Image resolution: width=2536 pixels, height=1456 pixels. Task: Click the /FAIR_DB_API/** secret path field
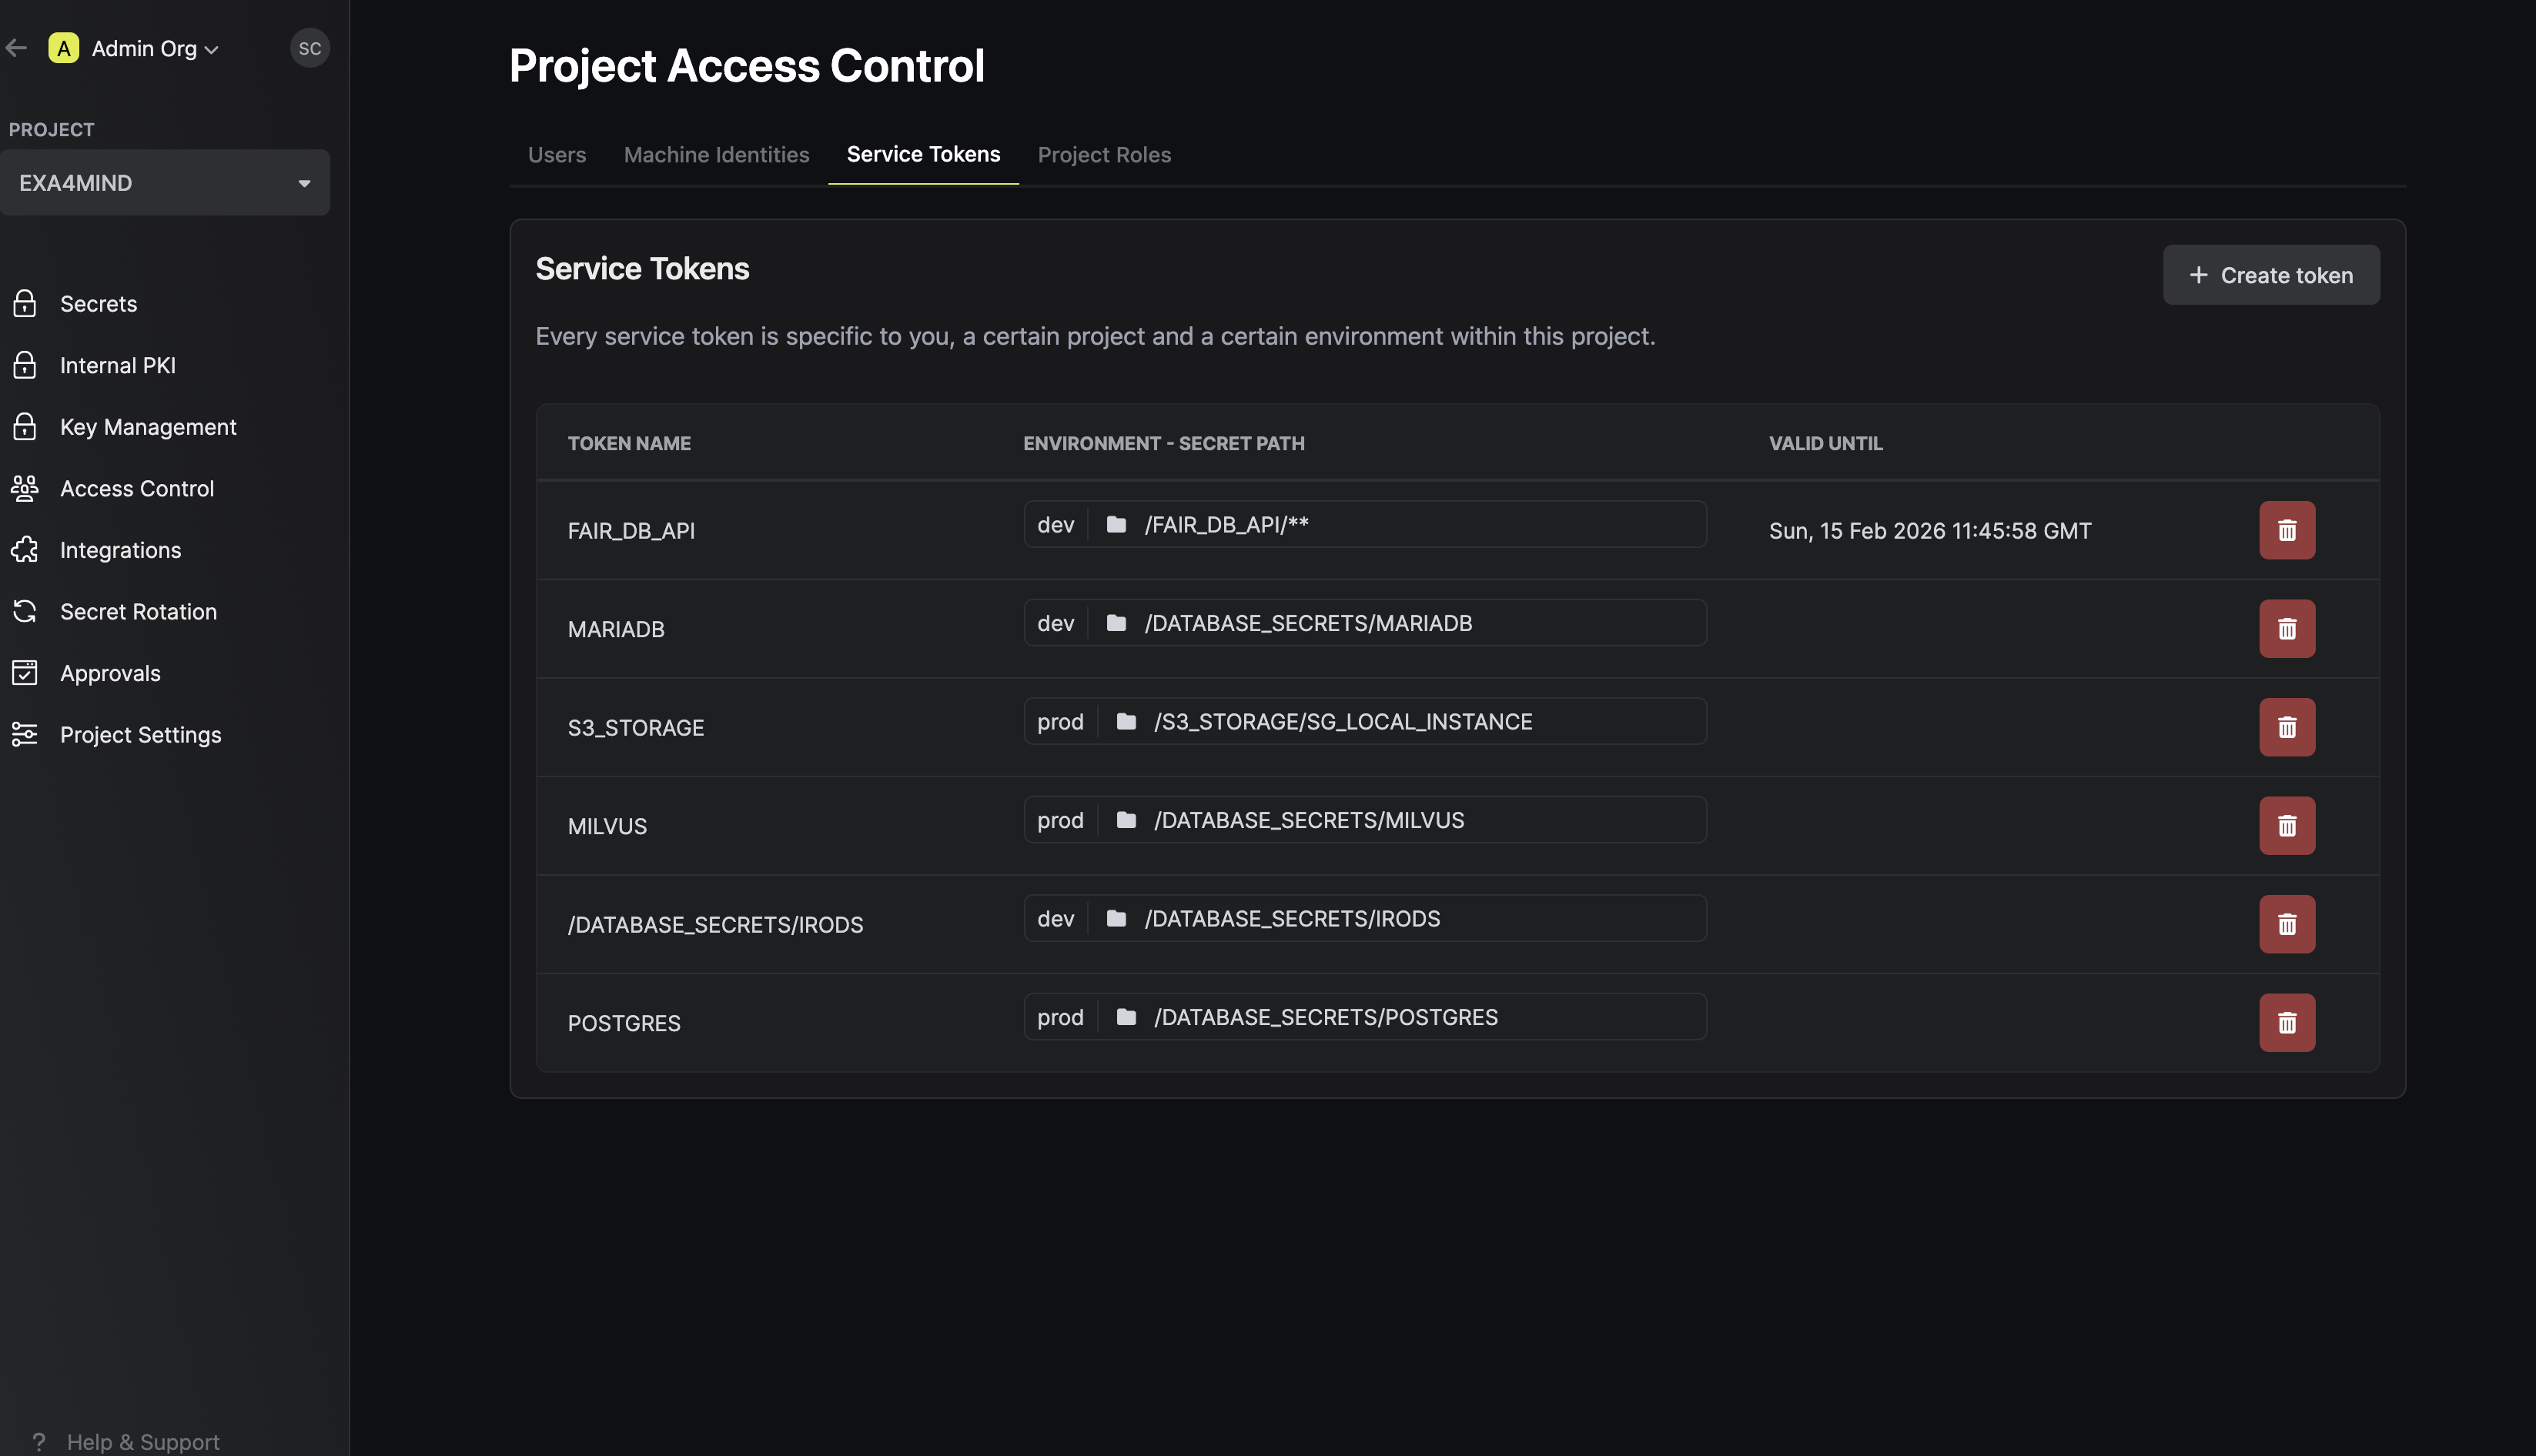coord(1364,524)
